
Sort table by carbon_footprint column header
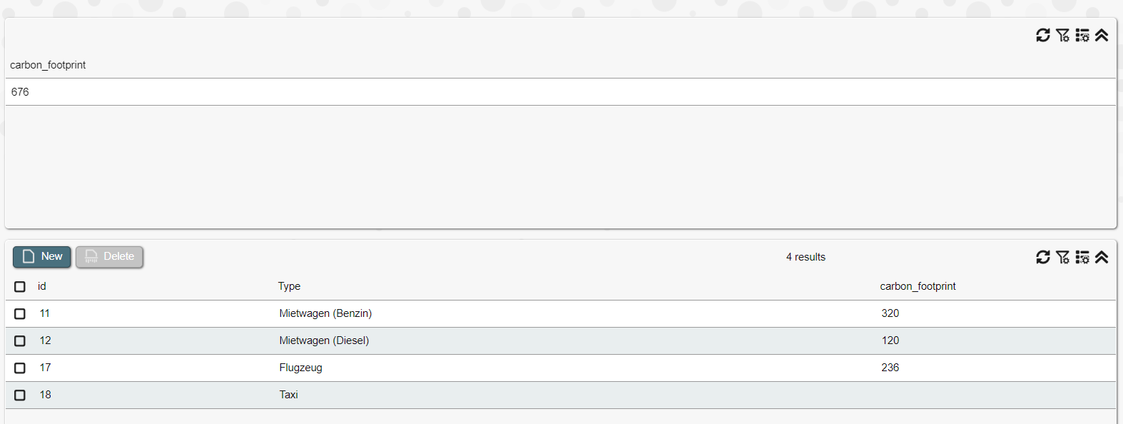918,286
